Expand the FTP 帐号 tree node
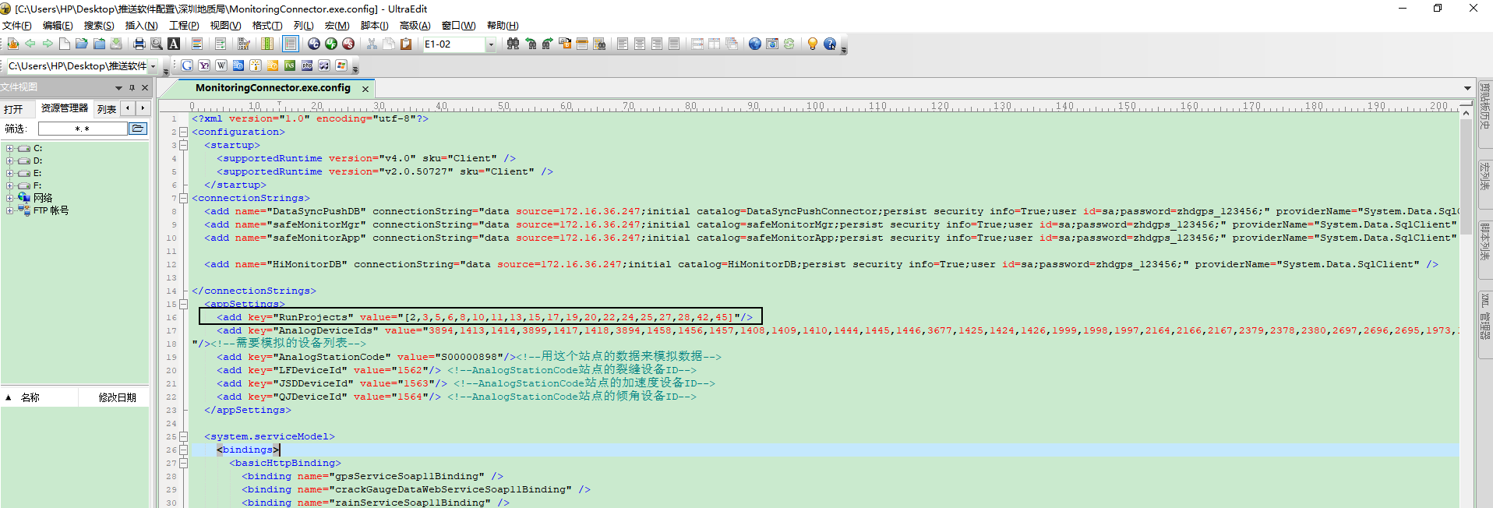The height and width of the screenshot is (508, 1493). coord(9,210)
